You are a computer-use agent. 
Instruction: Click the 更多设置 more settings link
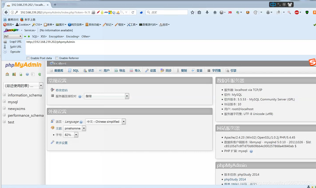pyautogui.click(x=62, y=143)
